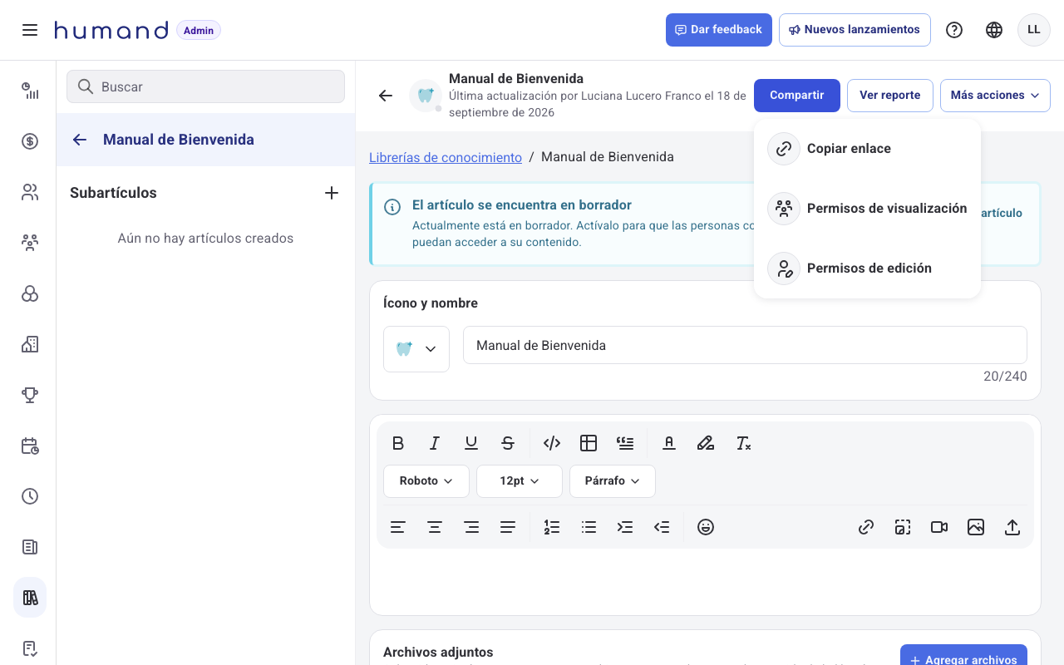This screenshot has width=1064, height=665.
Task: Decrease paragraph indent
Action: (662, 527)
